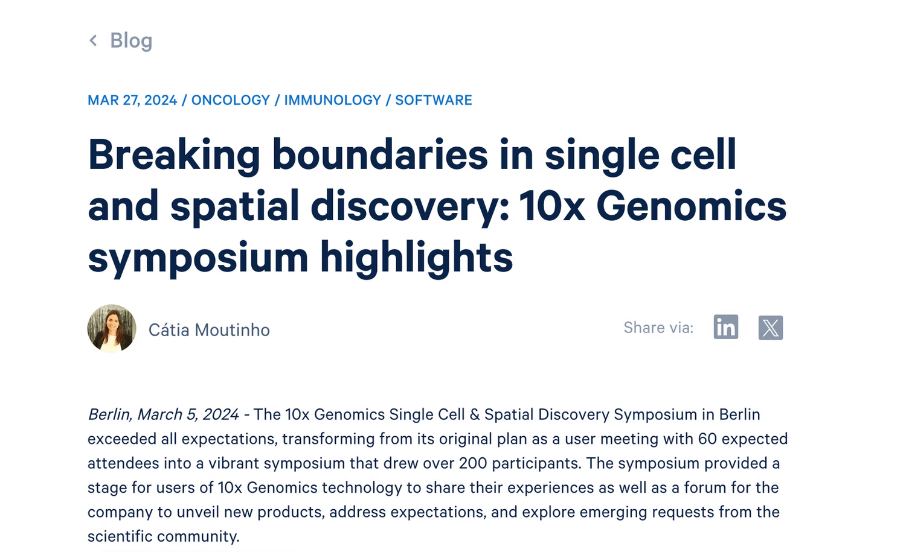The height and width of the screenshot is (552, 906).
Task: Go back to the Blog page
Action: tap(131, 40)
